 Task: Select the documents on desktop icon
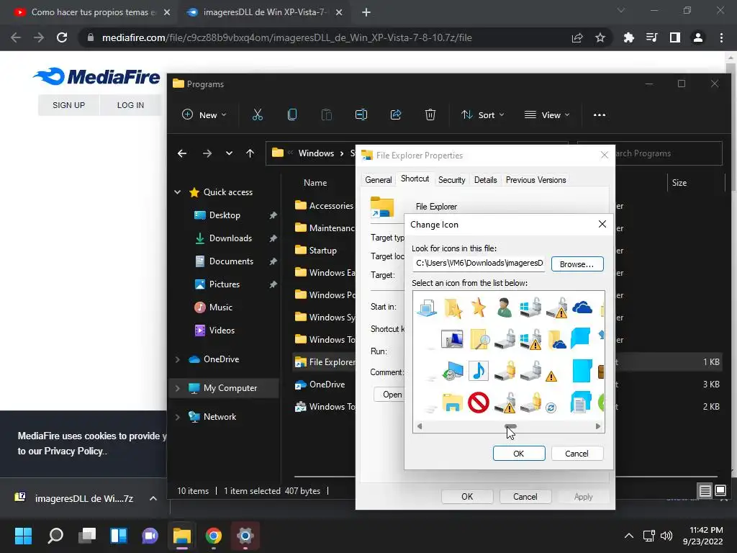pos(427,307)
